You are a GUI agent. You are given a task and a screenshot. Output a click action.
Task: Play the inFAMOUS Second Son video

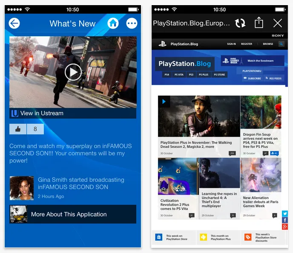pyautogui.click(x=73, y=72)
